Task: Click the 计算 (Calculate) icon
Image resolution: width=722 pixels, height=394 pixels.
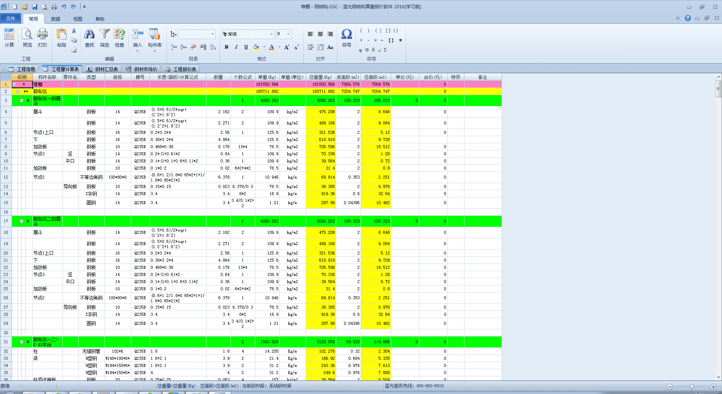Action: pyautogui.click(x=9, y=38)
